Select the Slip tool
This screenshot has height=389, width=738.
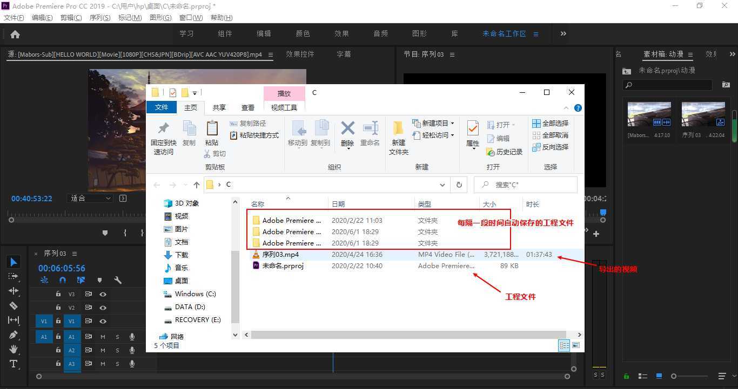tap(14, 320)
